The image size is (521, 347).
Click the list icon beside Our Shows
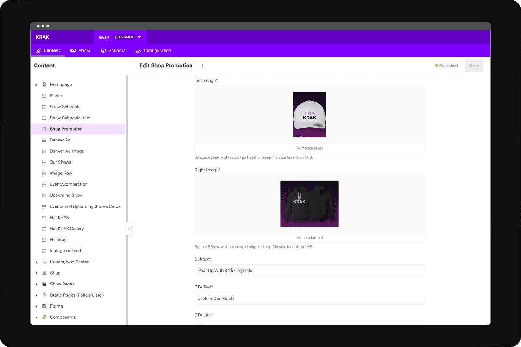tap(44, 162)
